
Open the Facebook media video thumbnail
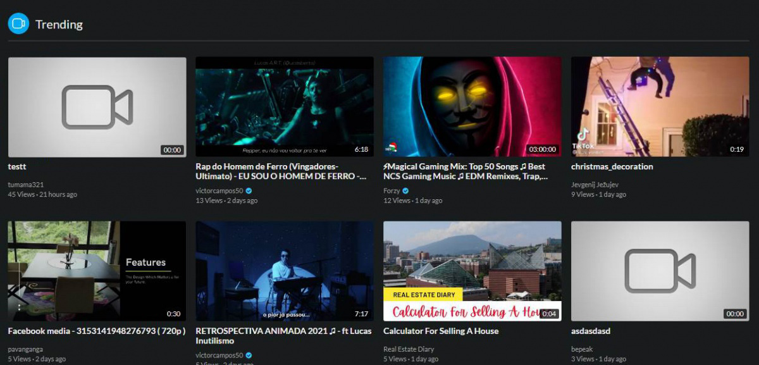coord(97,271)
